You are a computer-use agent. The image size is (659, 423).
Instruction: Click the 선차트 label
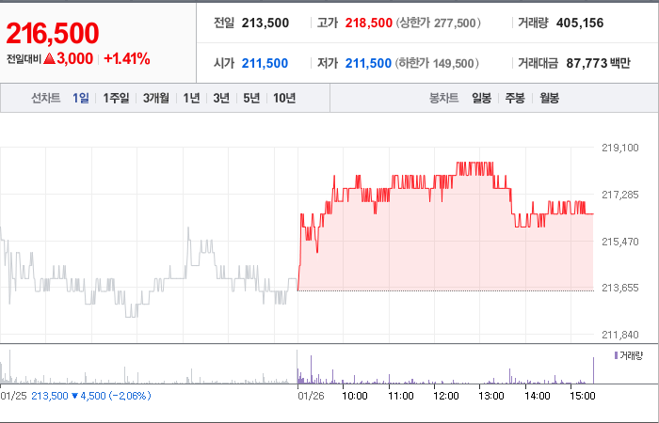pos(46,98)
